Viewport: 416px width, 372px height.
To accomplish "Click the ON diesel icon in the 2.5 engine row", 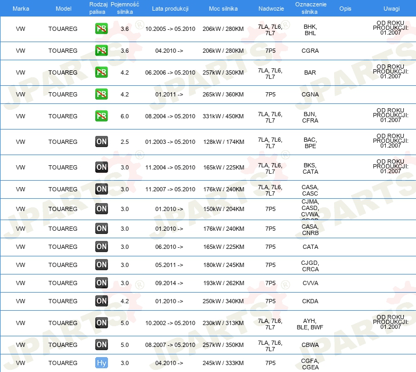I will point(102,142).
